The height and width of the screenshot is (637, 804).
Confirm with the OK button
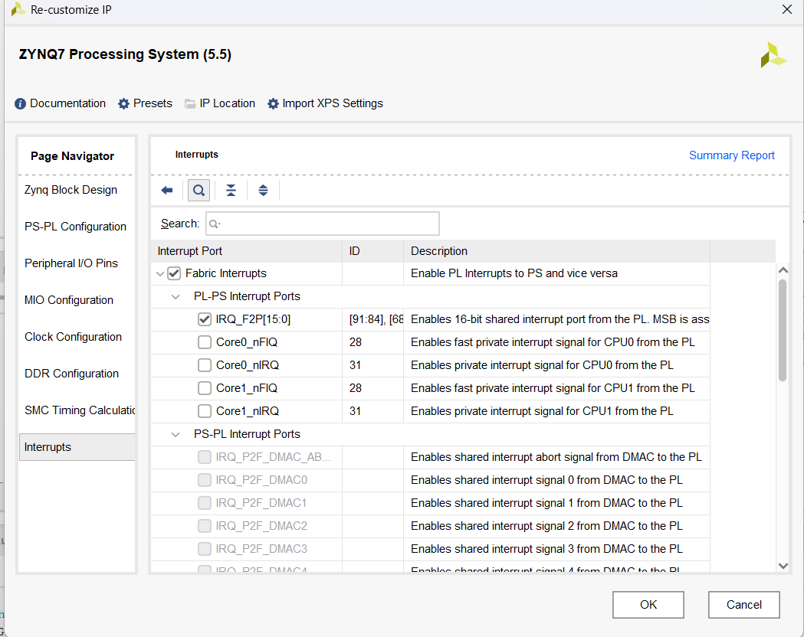648,605
